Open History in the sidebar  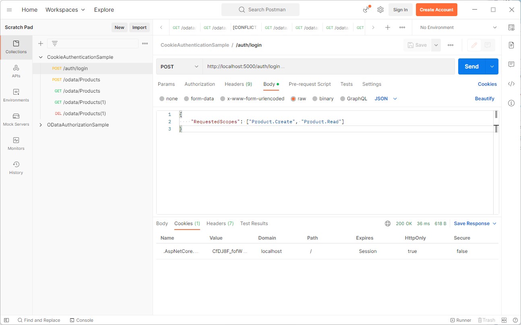(x=16, y=168)
